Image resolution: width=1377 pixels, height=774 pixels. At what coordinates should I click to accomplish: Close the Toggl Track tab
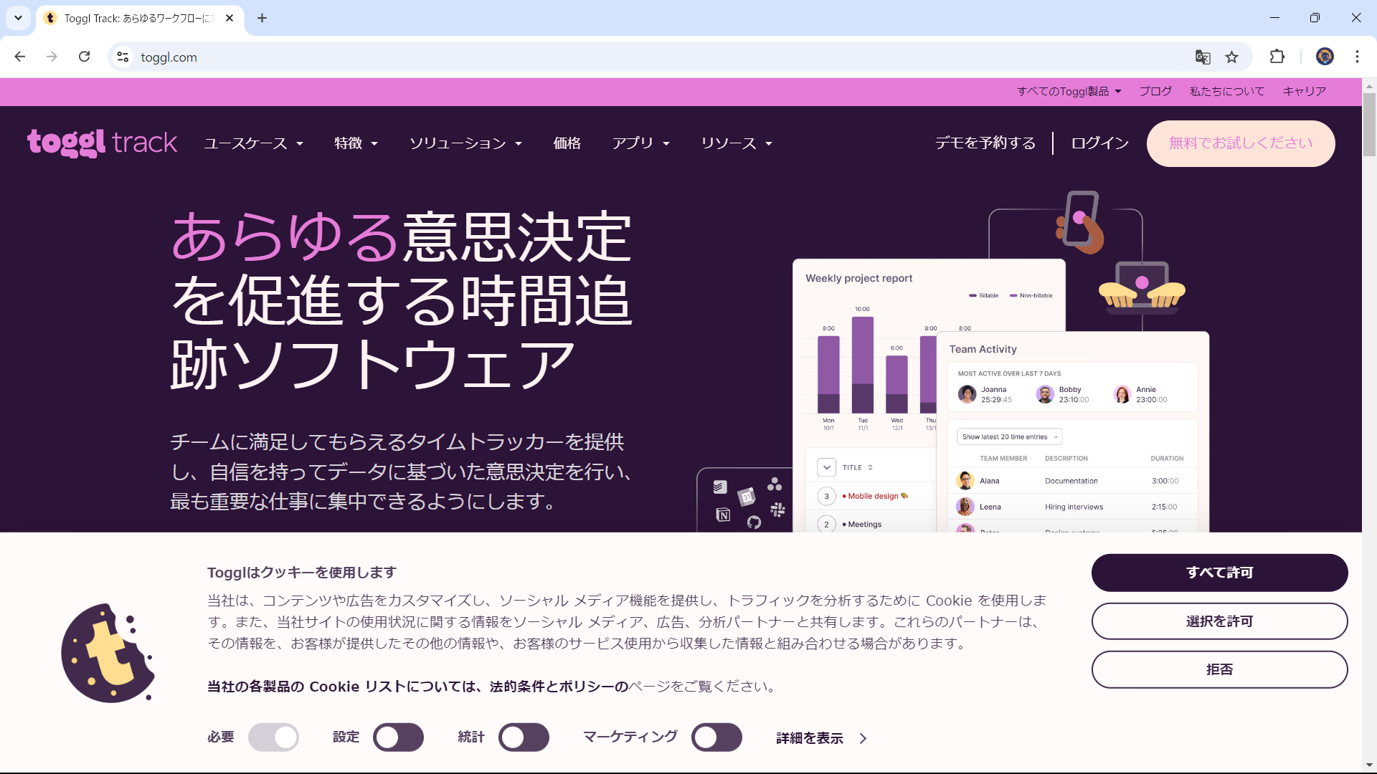point(229,18)
